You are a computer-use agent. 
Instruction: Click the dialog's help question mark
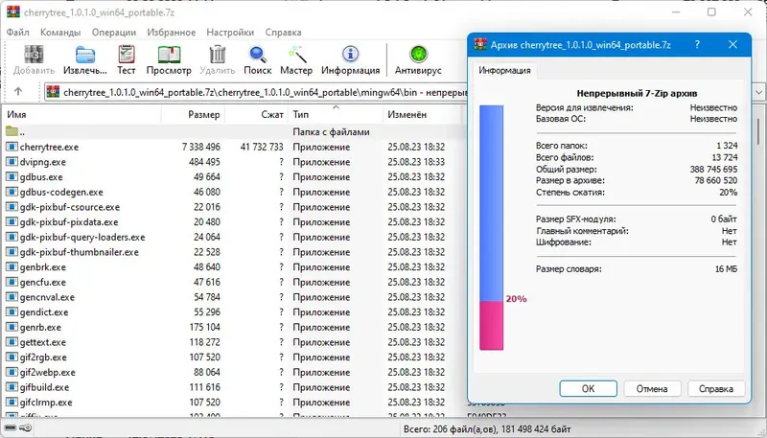pos(697,44)
